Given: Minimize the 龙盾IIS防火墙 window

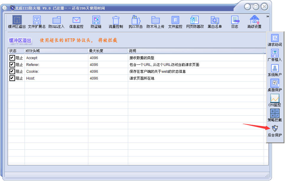Looking at the screenshot, I should point(247,7).
